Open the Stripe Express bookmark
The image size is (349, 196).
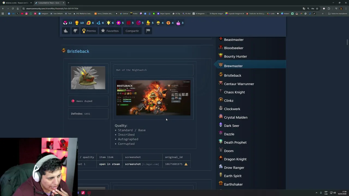(x=164, y=13)
